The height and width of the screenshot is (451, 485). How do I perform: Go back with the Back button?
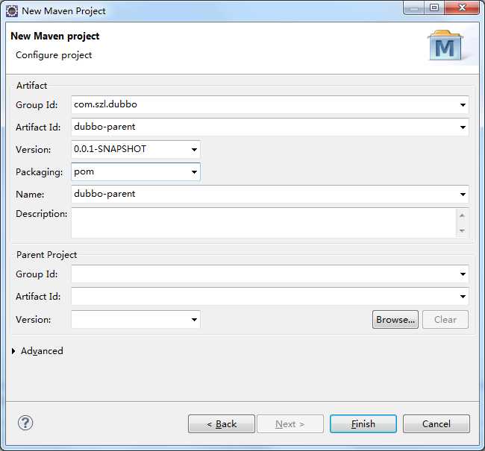tap(222, 424)
